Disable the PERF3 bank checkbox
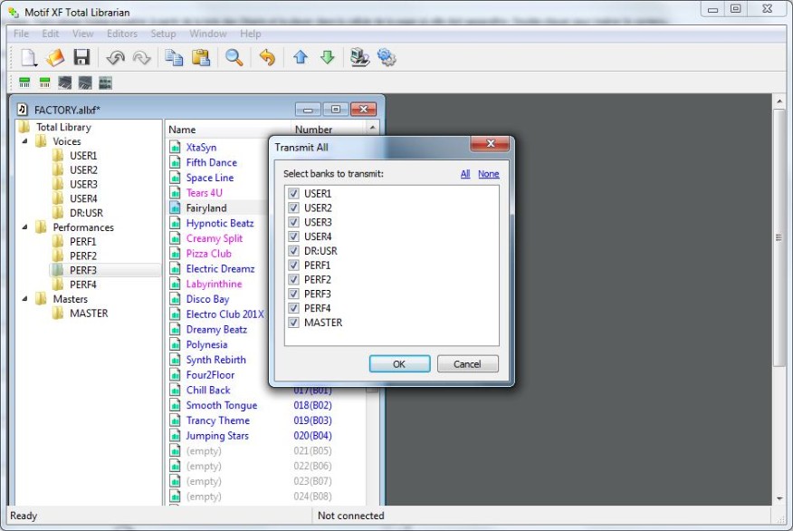This screenshot has height=531, width=793. pyautogui.click(x=293, y=294)
